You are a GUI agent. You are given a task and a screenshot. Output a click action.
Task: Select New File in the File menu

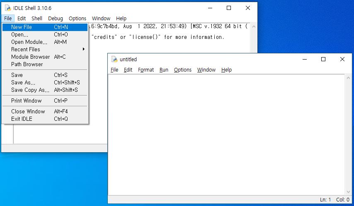(45, 27)
